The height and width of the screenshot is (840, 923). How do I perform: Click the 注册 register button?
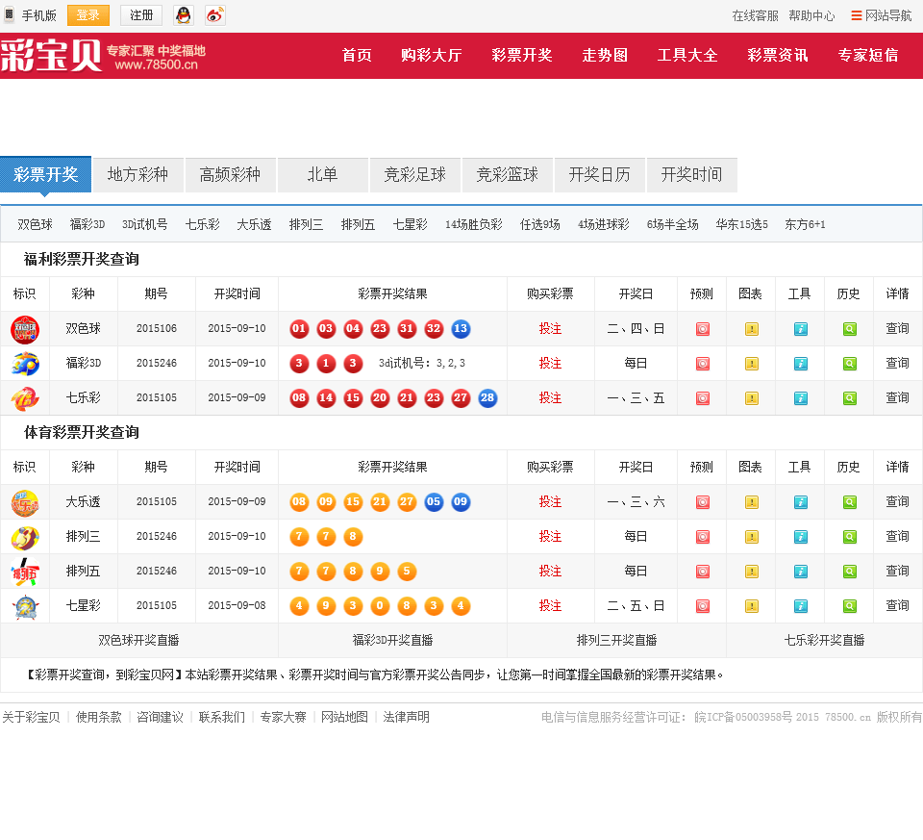tap(141, 15)
